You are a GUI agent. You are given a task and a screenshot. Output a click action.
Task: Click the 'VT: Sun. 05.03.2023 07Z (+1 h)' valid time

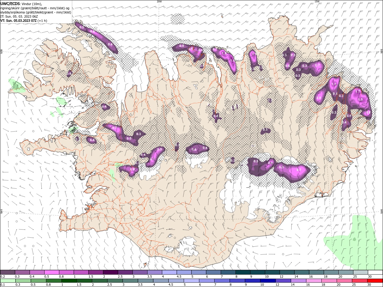pyautogui.click(x=24, y=21)
